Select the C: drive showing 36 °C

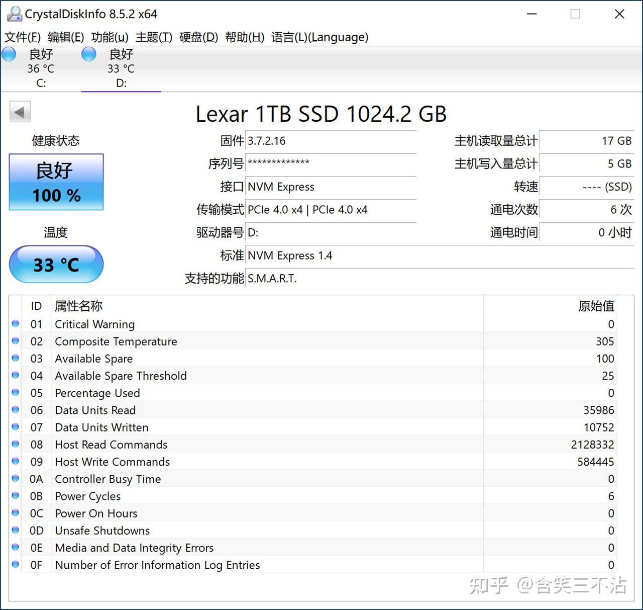tap(40, 68)
